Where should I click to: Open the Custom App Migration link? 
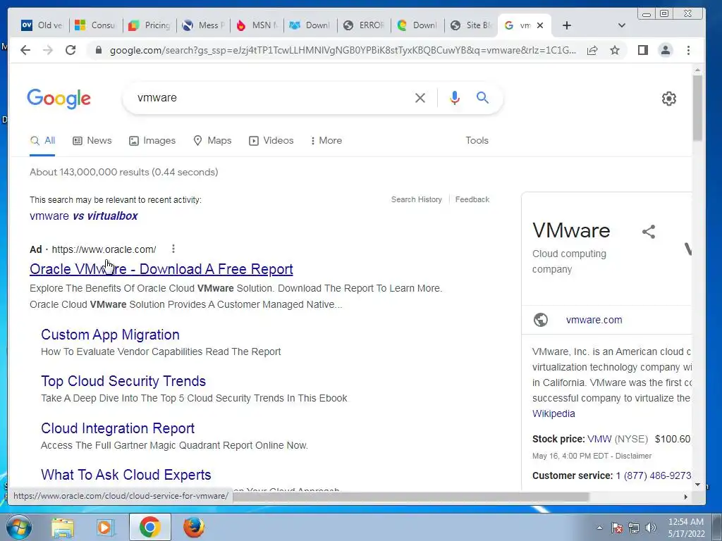[110, 335]
